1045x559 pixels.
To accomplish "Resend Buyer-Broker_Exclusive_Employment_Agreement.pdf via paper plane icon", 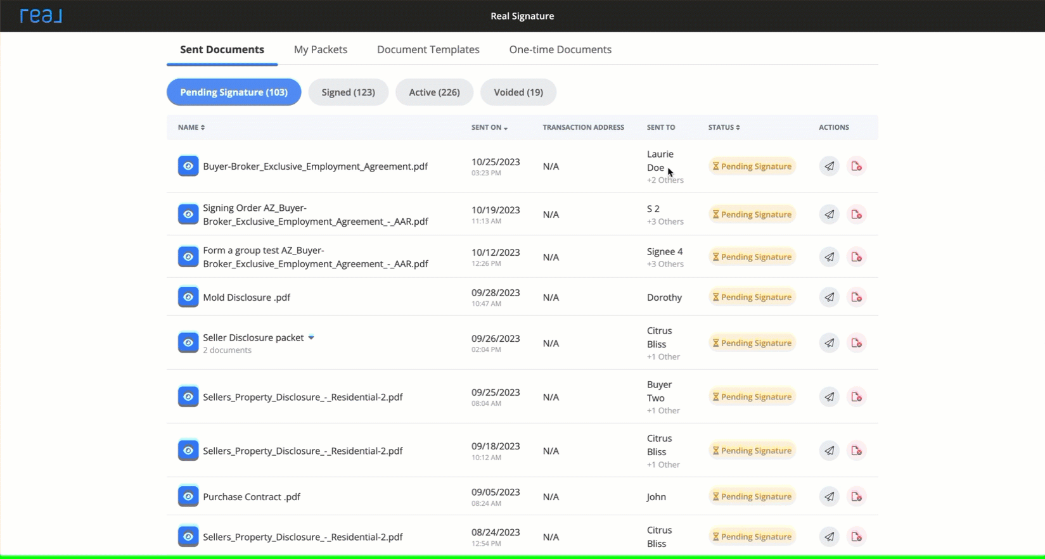I will tap(829, 166).
